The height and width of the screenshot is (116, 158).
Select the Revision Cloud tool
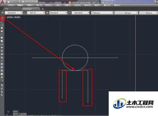point(2,41)
